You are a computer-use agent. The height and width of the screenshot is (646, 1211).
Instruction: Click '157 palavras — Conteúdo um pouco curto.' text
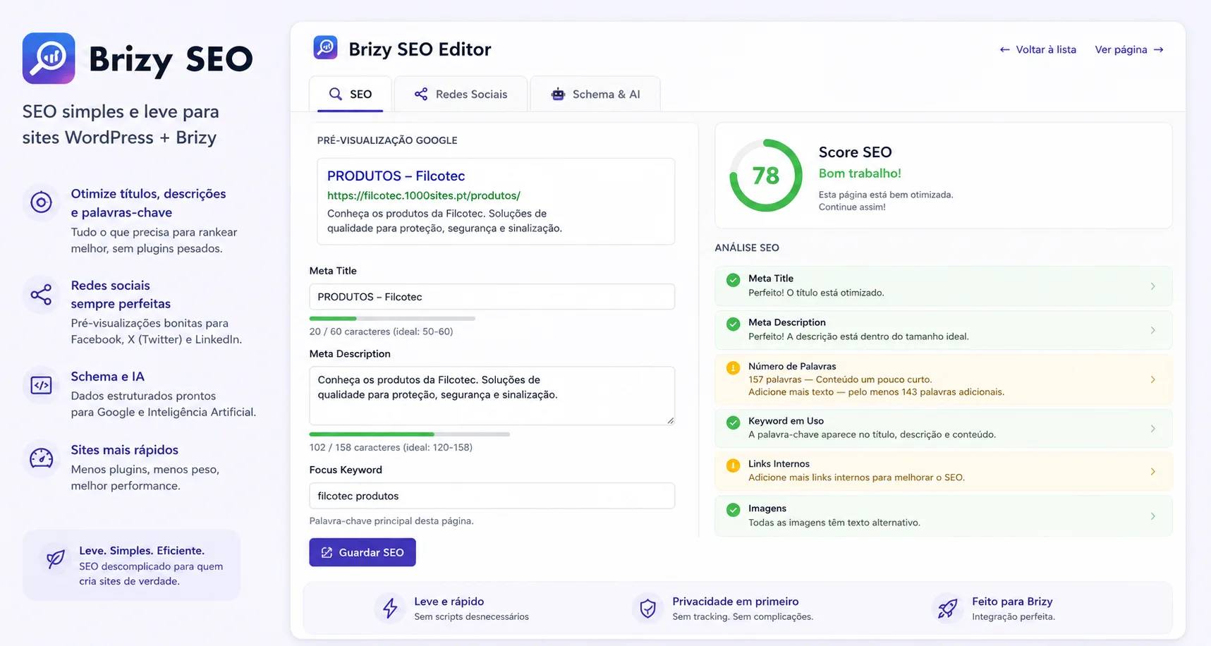click(840, 379)
